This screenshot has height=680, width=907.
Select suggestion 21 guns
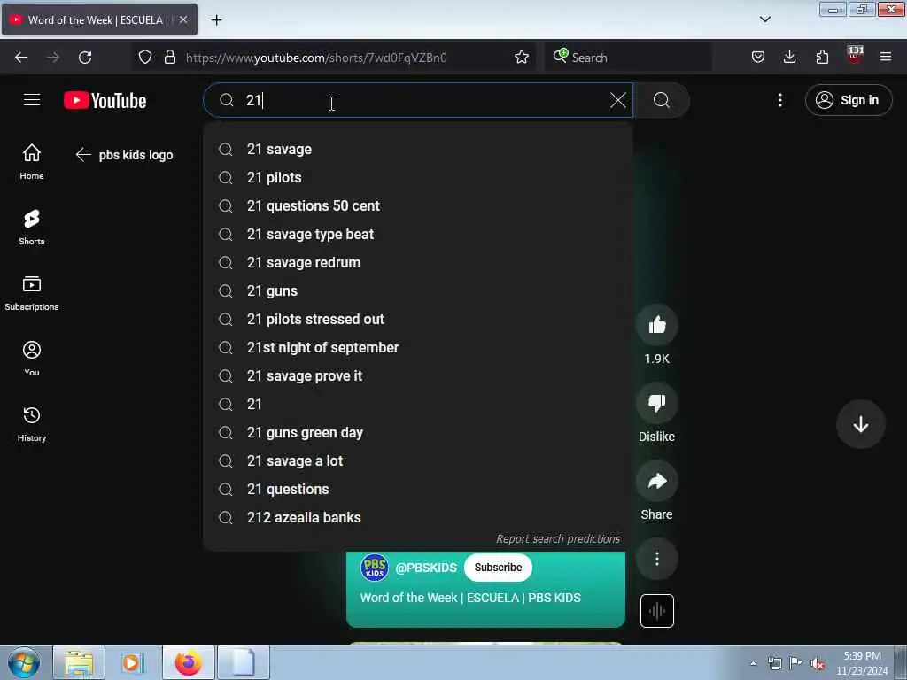click(418, 290)
